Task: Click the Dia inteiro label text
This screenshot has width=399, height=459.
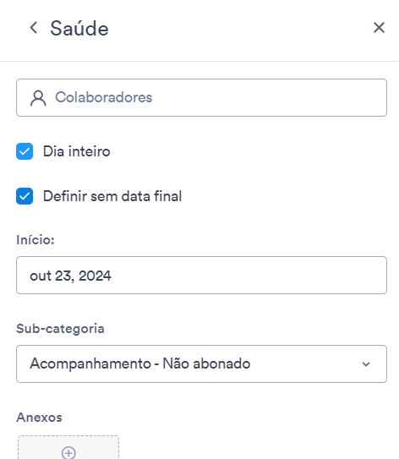Action: [77, 151]
